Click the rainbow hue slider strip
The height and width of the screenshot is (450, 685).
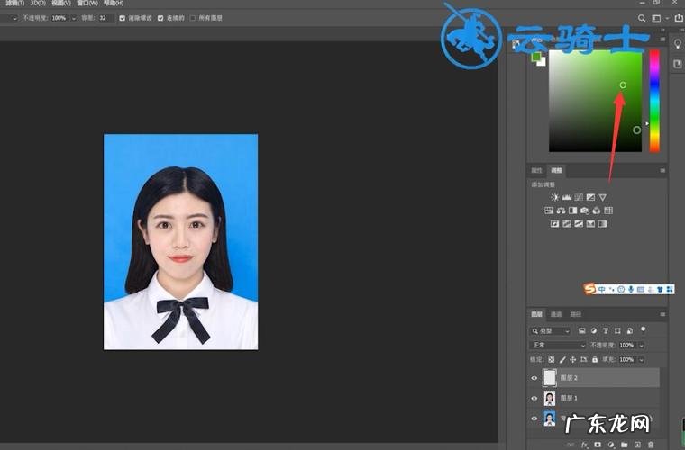tap(654, 101)
